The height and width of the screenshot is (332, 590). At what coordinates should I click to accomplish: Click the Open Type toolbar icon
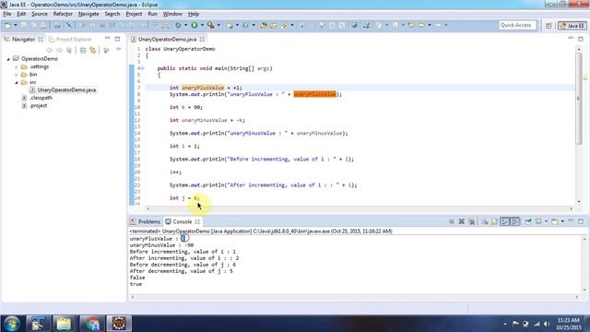point(264,25)
